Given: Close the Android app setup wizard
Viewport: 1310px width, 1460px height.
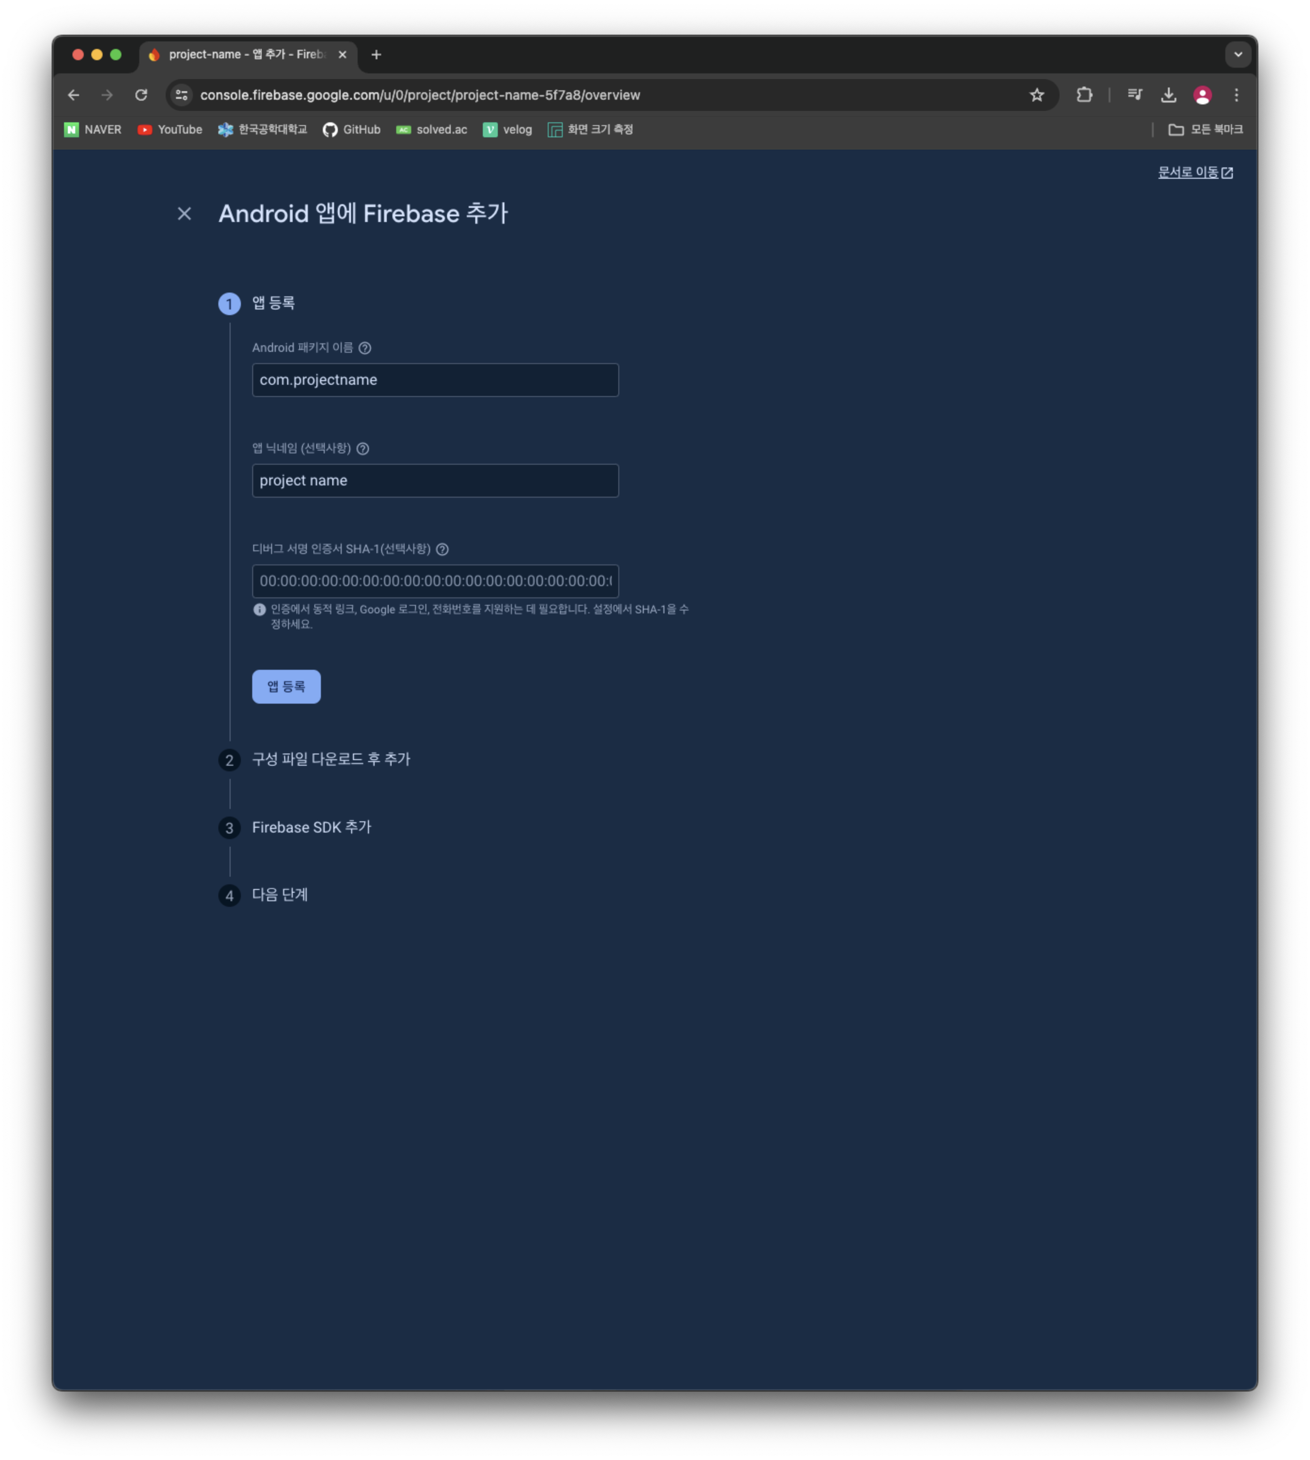Looking at the screenshot, I should coord(184,214).
